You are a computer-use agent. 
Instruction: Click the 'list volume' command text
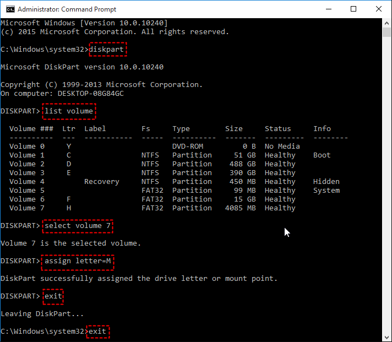click(69, 111)
